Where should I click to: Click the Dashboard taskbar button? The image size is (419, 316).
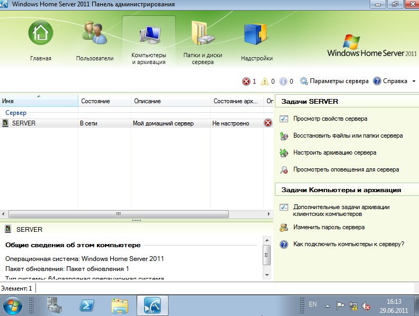point(153,305)
